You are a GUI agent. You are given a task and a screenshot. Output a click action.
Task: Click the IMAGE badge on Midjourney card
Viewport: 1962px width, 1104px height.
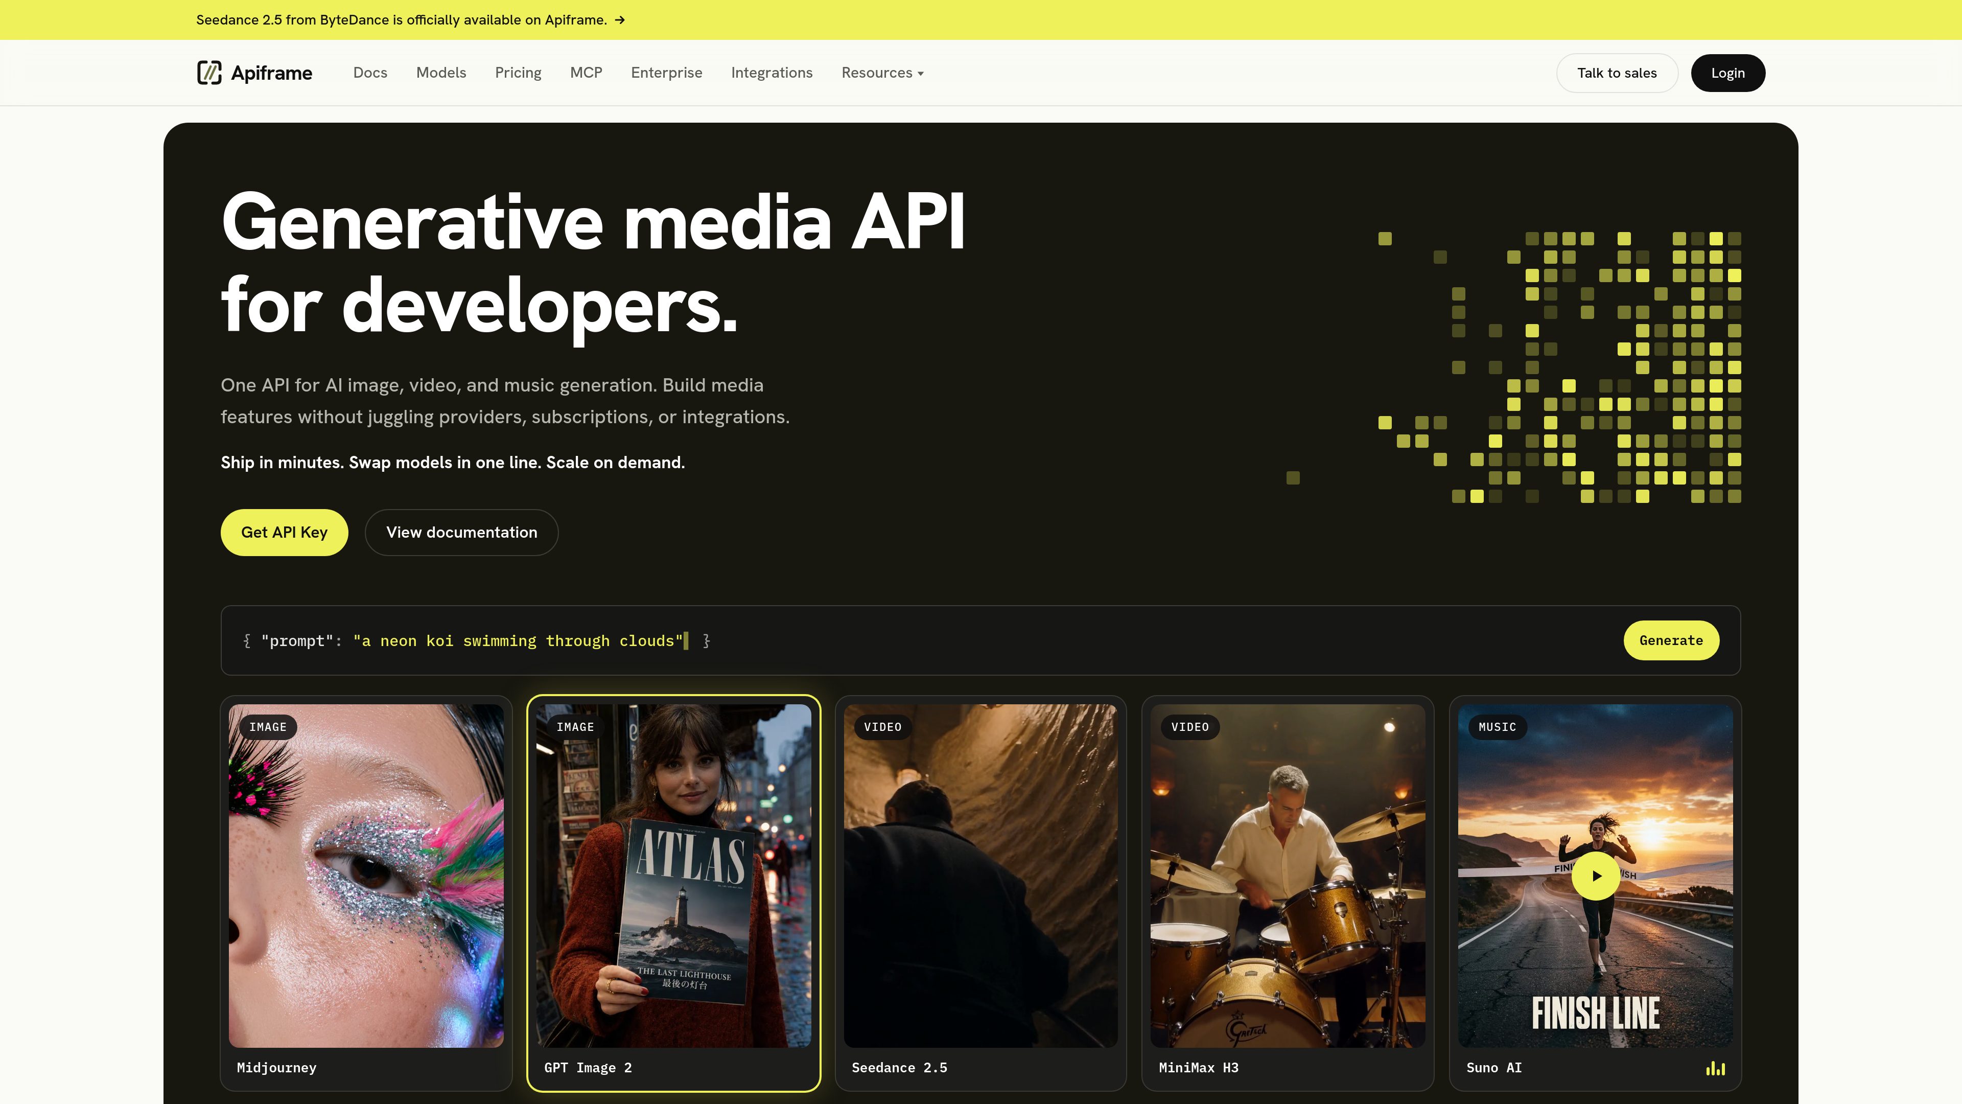pyautogui.click(x=268, y=727)
